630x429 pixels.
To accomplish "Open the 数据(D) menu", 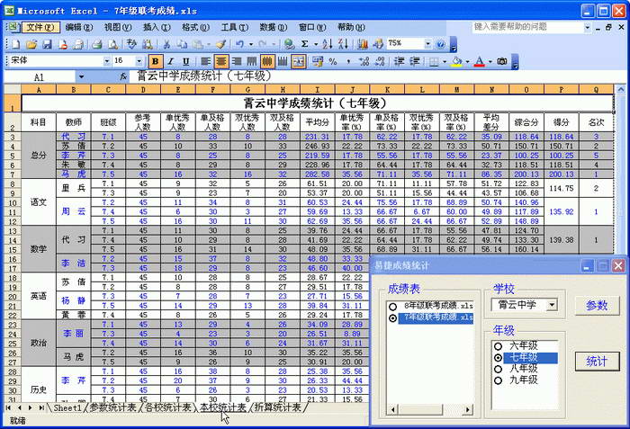I will point(274,27).
